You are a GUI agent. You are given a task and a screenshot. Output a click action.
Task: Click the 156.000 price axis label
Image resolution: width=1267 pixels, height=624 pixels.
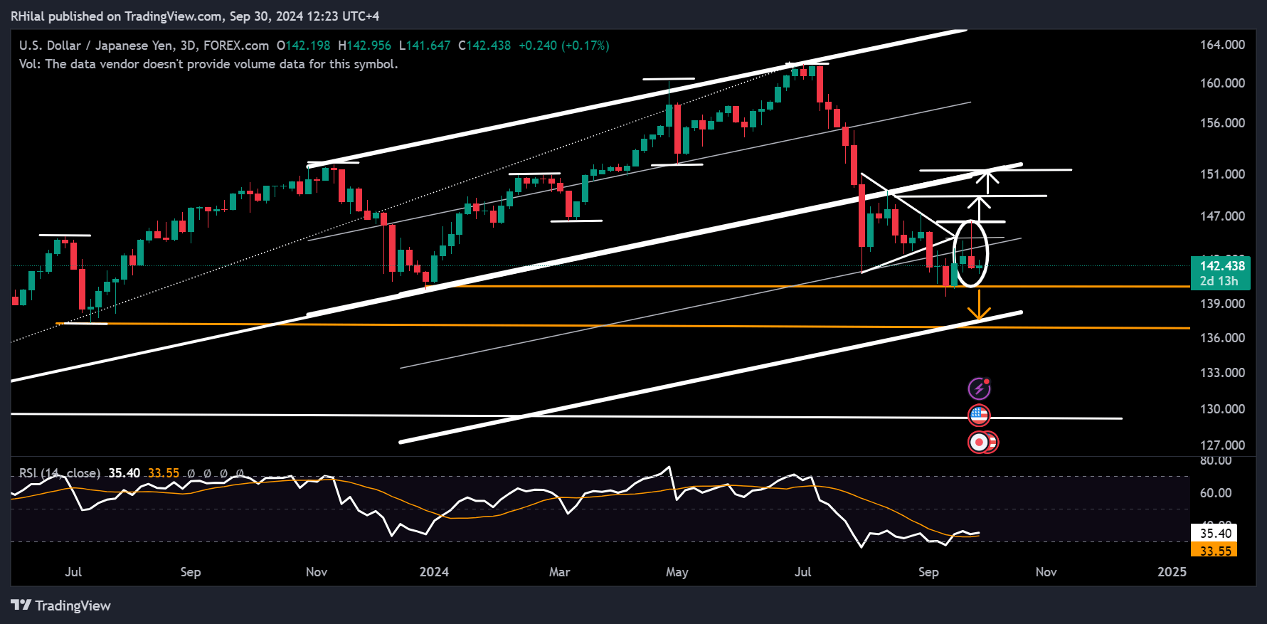coord(1222,123)
